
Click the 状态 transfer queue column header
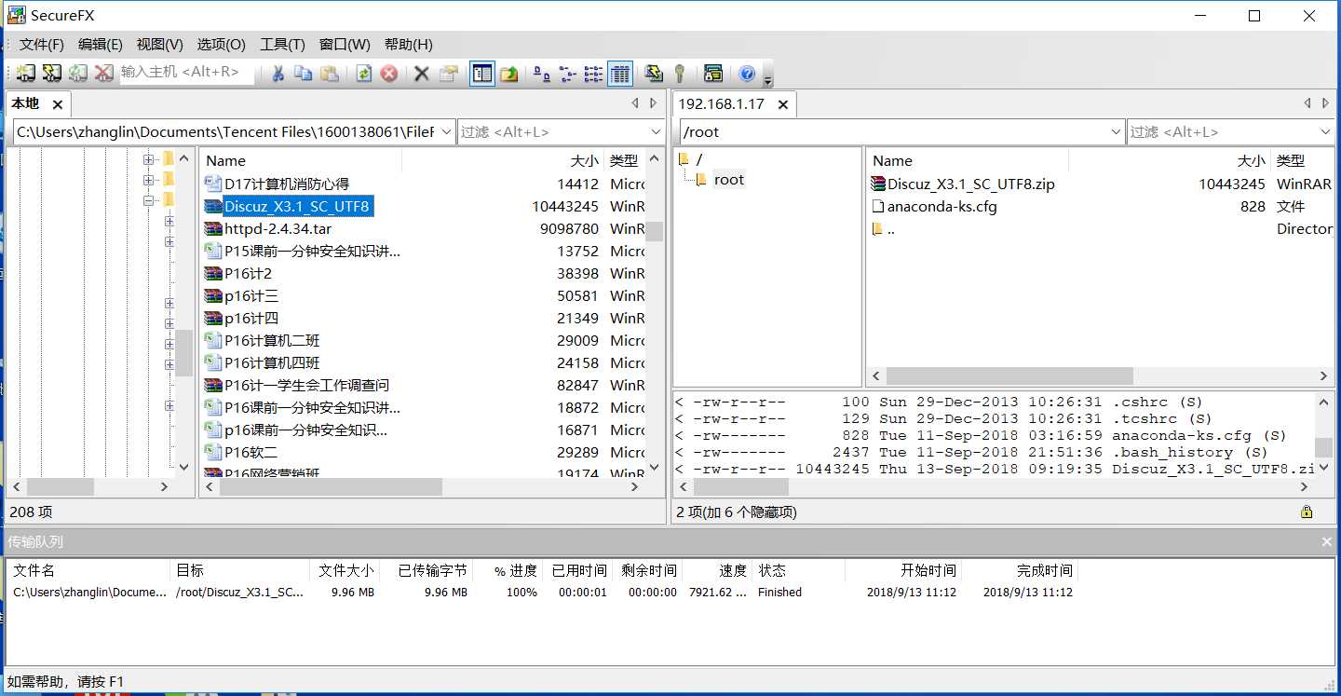(799, 570)
